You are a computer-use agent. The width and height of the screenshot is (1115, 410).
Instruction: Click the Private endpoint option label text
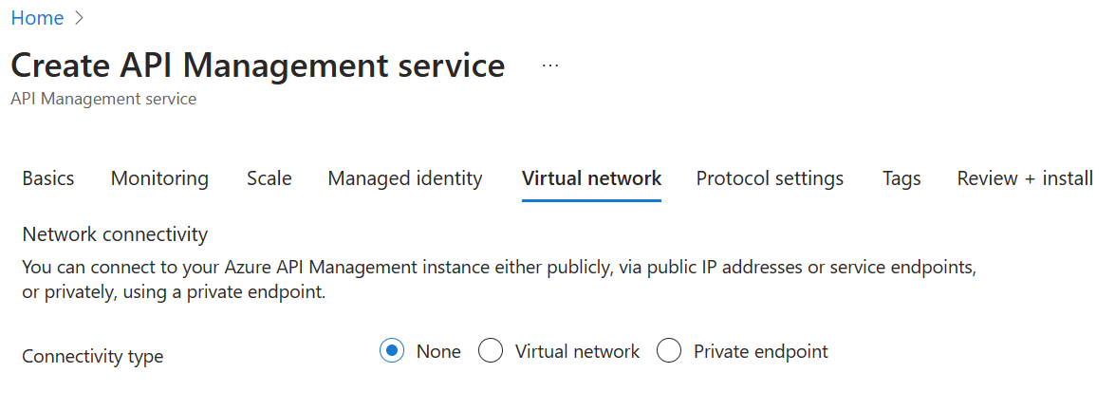click(761, 351)
